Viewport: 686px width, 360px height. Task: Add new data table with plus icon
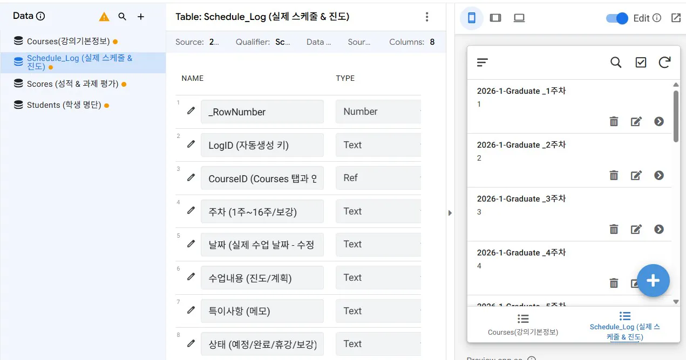(141, 17)
